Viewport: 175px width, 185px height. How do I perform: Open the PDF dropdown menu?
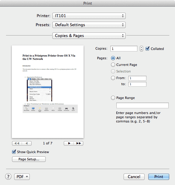pyautogui.click(x=22, y=177)
